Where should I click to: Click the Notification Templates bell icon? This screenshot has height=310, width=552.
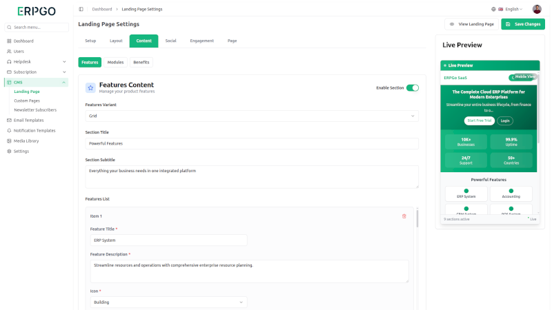(9, 131)
